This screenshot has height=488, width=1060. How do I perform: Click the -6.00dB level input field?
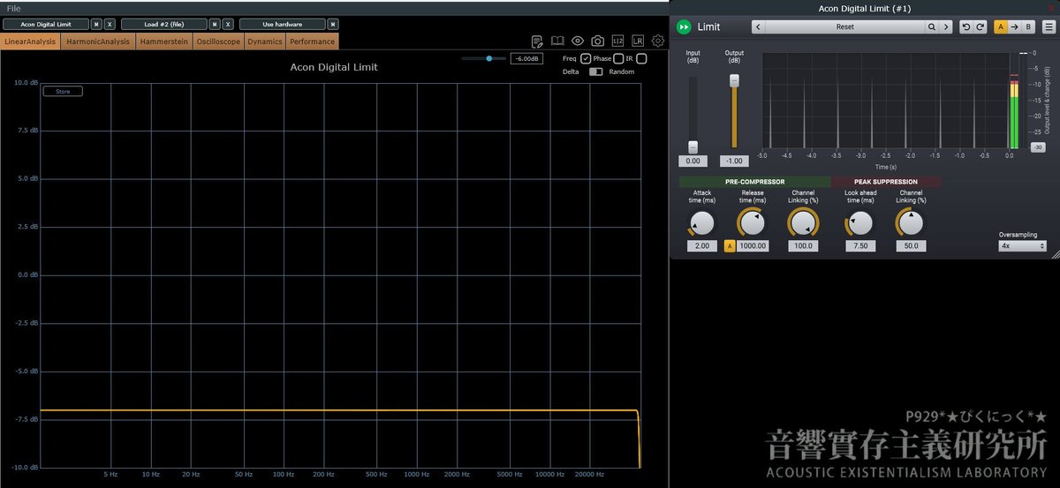point(527,58)
